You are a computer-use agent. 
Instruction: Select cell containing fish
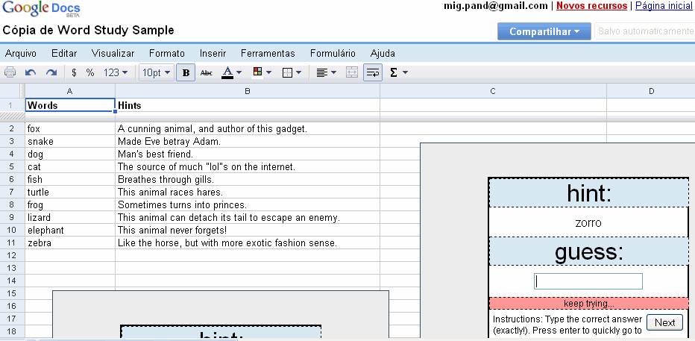[x=70, y=180]
